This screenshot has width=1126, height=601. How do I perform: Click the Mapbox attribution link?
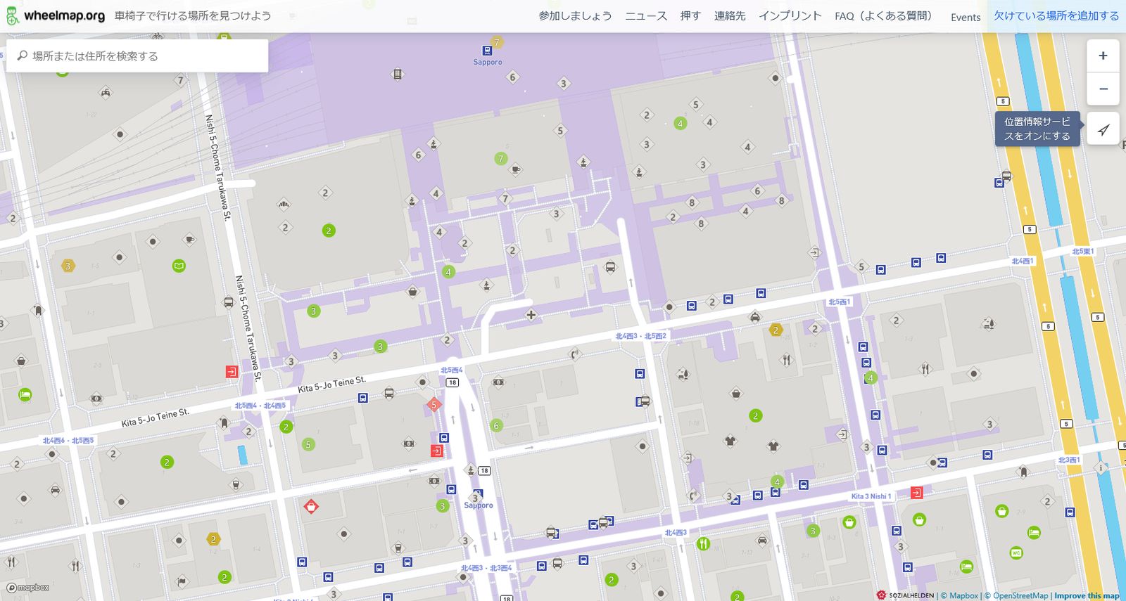[x=960, y=595]
